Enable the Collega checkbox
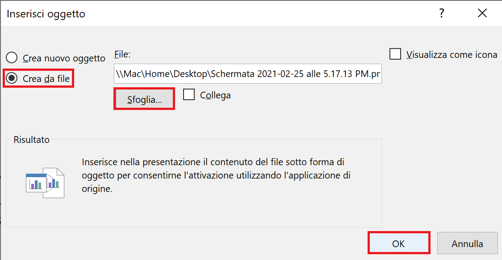The image size is (502, 260). click(189, 94)
